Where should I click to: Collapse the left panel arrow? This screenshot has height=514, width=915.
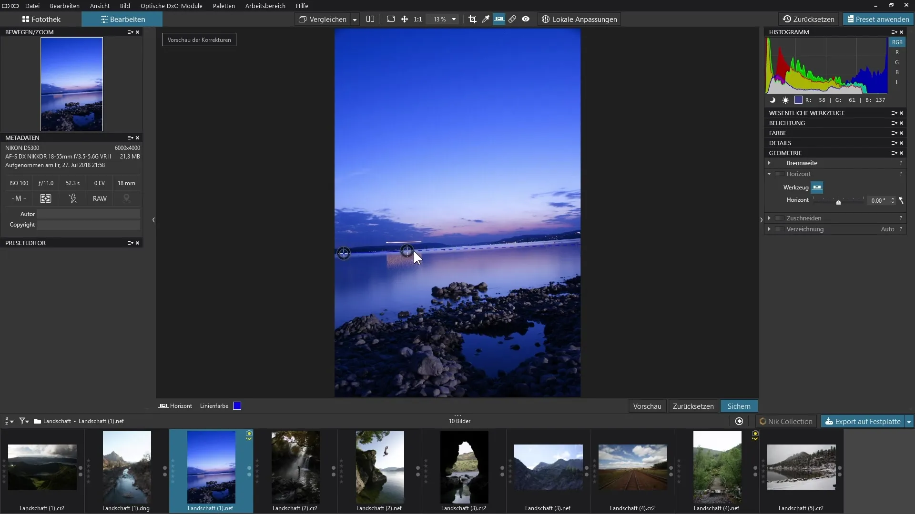coord(153,220)
